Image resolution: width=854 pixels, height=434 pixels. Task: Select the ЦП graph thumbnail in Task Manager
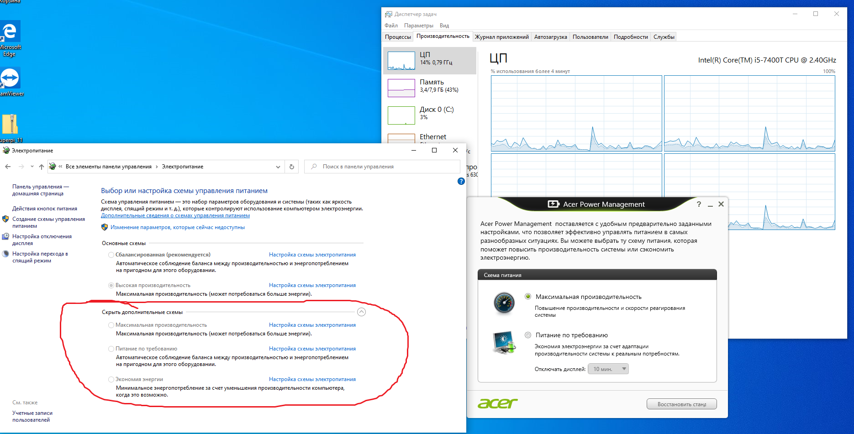[x=401, y=61]
